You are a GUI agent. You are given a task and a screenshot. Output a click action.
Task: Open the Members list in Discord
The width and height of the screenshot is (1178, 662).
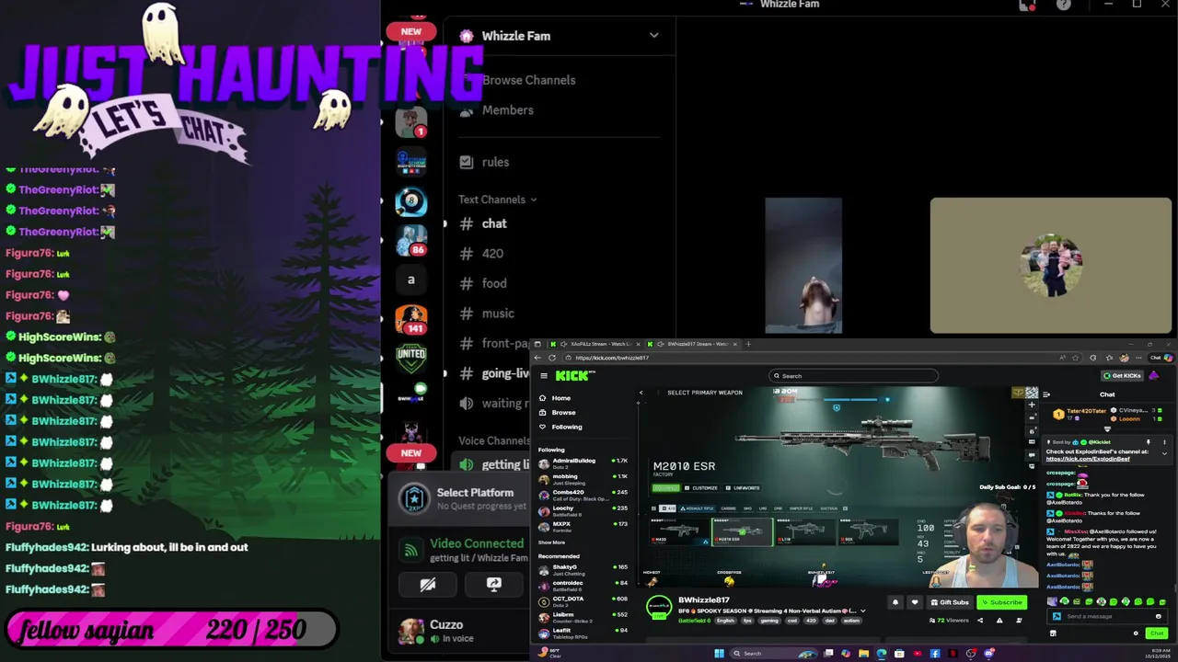[x=507, y=110]
